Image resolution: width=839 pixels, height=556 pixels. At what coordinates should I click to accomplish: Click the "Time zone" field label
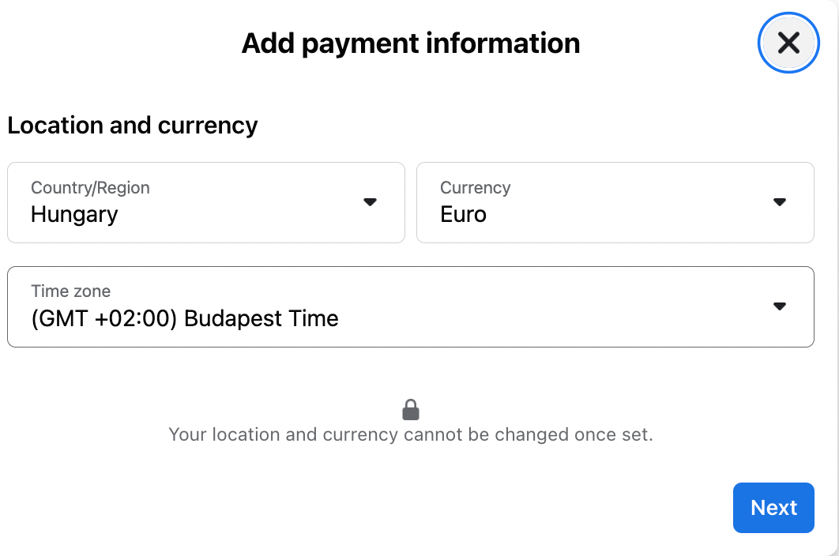pos(70,291)
